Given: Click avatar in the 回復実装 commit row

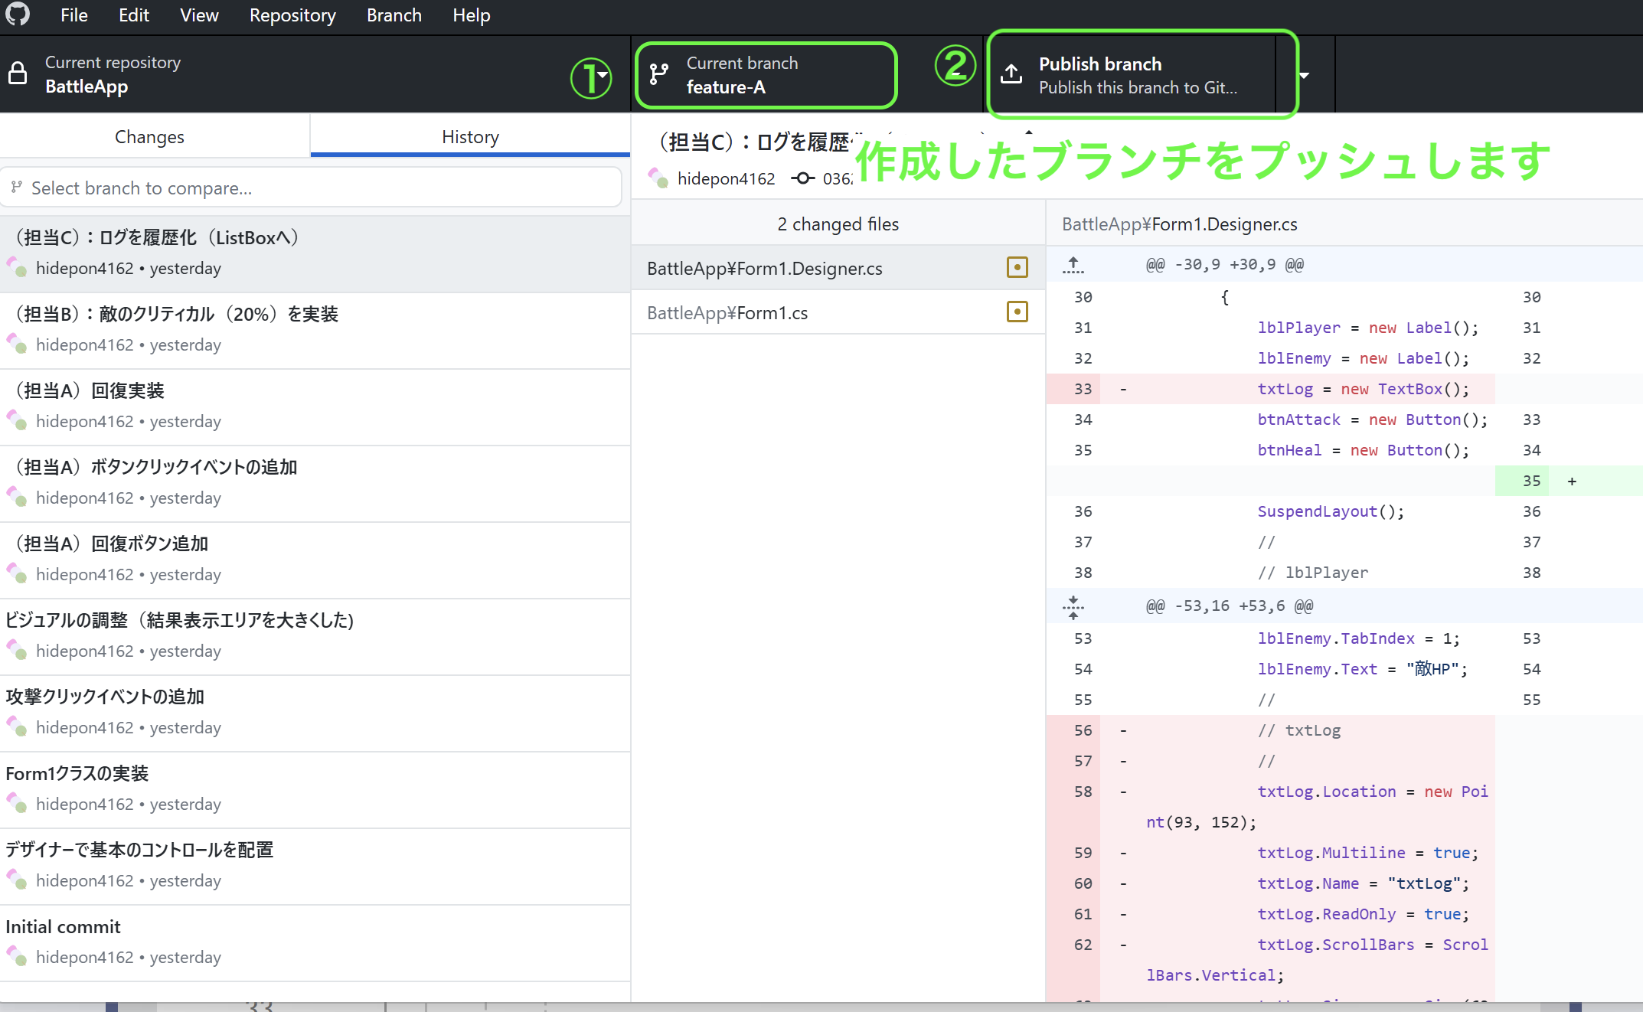Looking at the screenshot, I should (x=17, y=419).
